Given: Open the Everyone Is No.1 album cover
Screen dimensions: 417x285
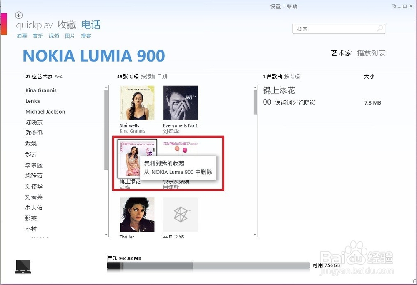Looking at the screenshot, I should (181, 103).
